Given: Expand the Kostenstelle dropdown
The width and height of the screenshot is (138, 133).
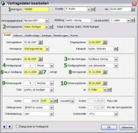Looking at the screenshot, I should point(116,114).
